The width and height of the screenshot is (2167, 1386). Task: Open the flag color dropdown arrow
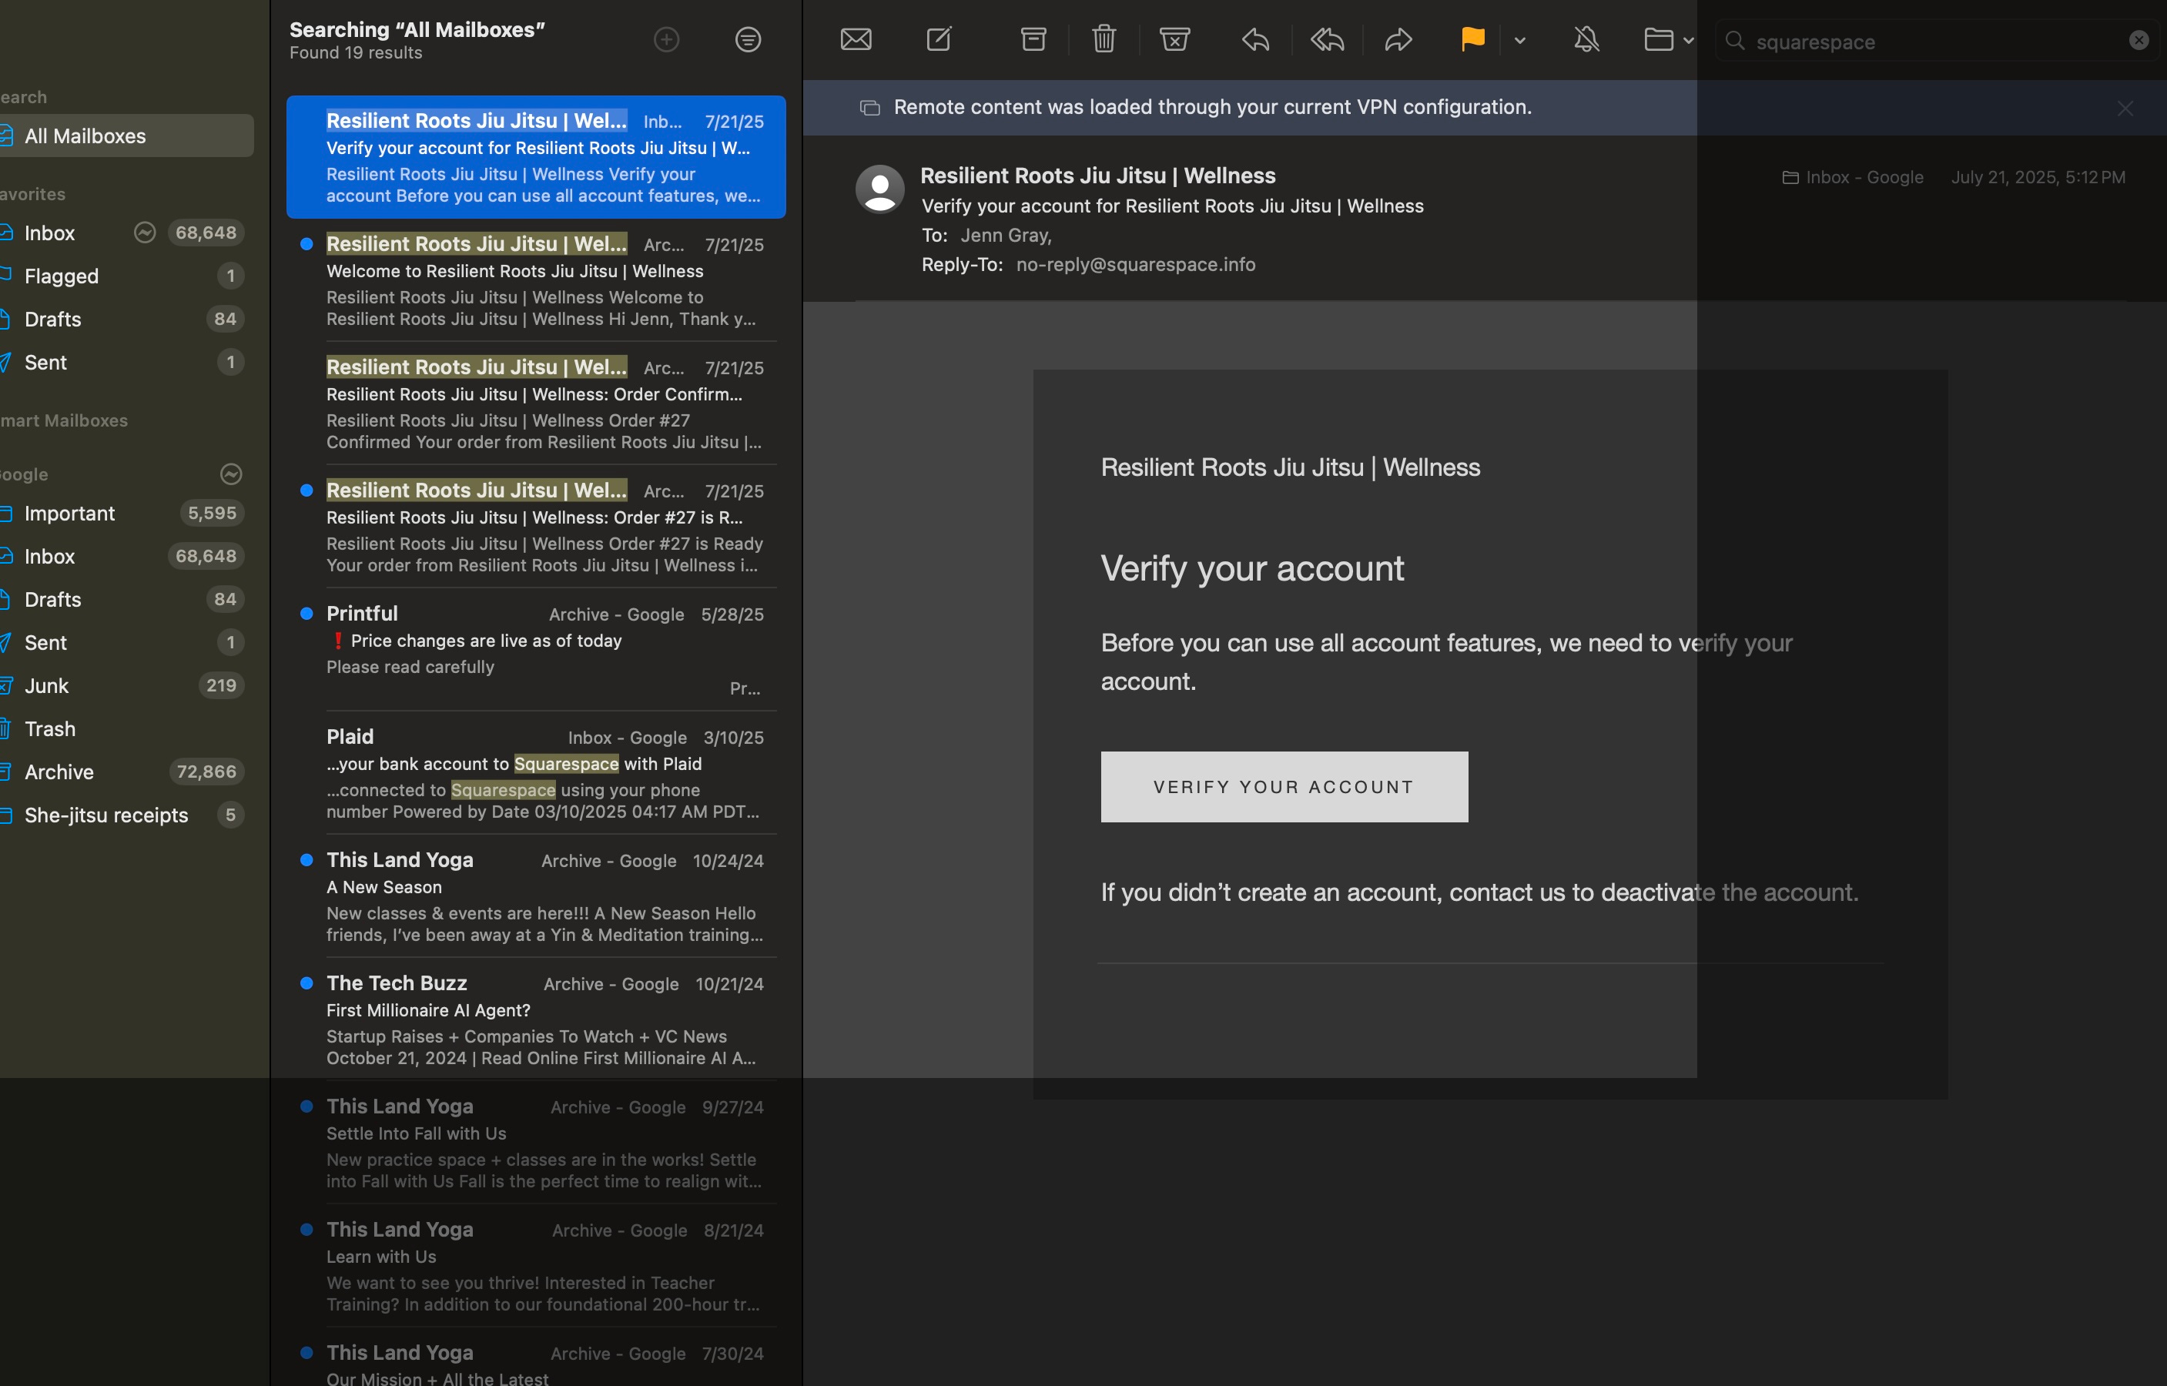[1520, 41]
